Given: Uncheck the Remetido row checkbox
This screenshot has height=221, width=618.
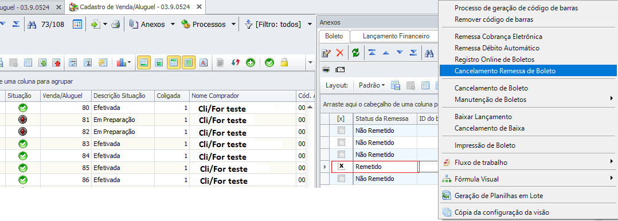Looking at the screenshot, I should (341, 167).
